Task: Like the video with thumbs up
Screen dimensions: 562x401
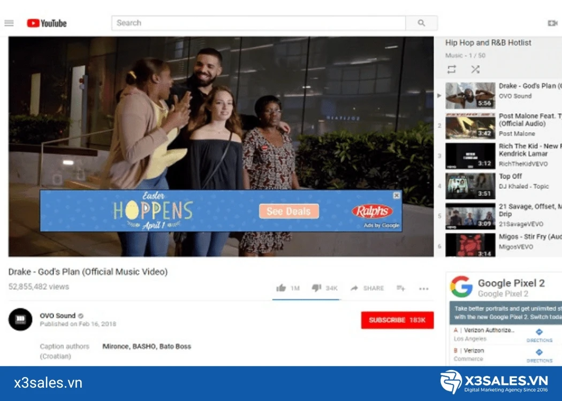Action: [x=282, y=288]
